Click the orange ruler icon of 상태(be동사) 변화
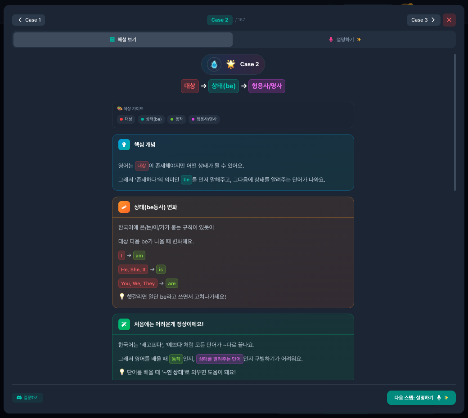This screenshot has width=468, height=418. tap(124, 207)
